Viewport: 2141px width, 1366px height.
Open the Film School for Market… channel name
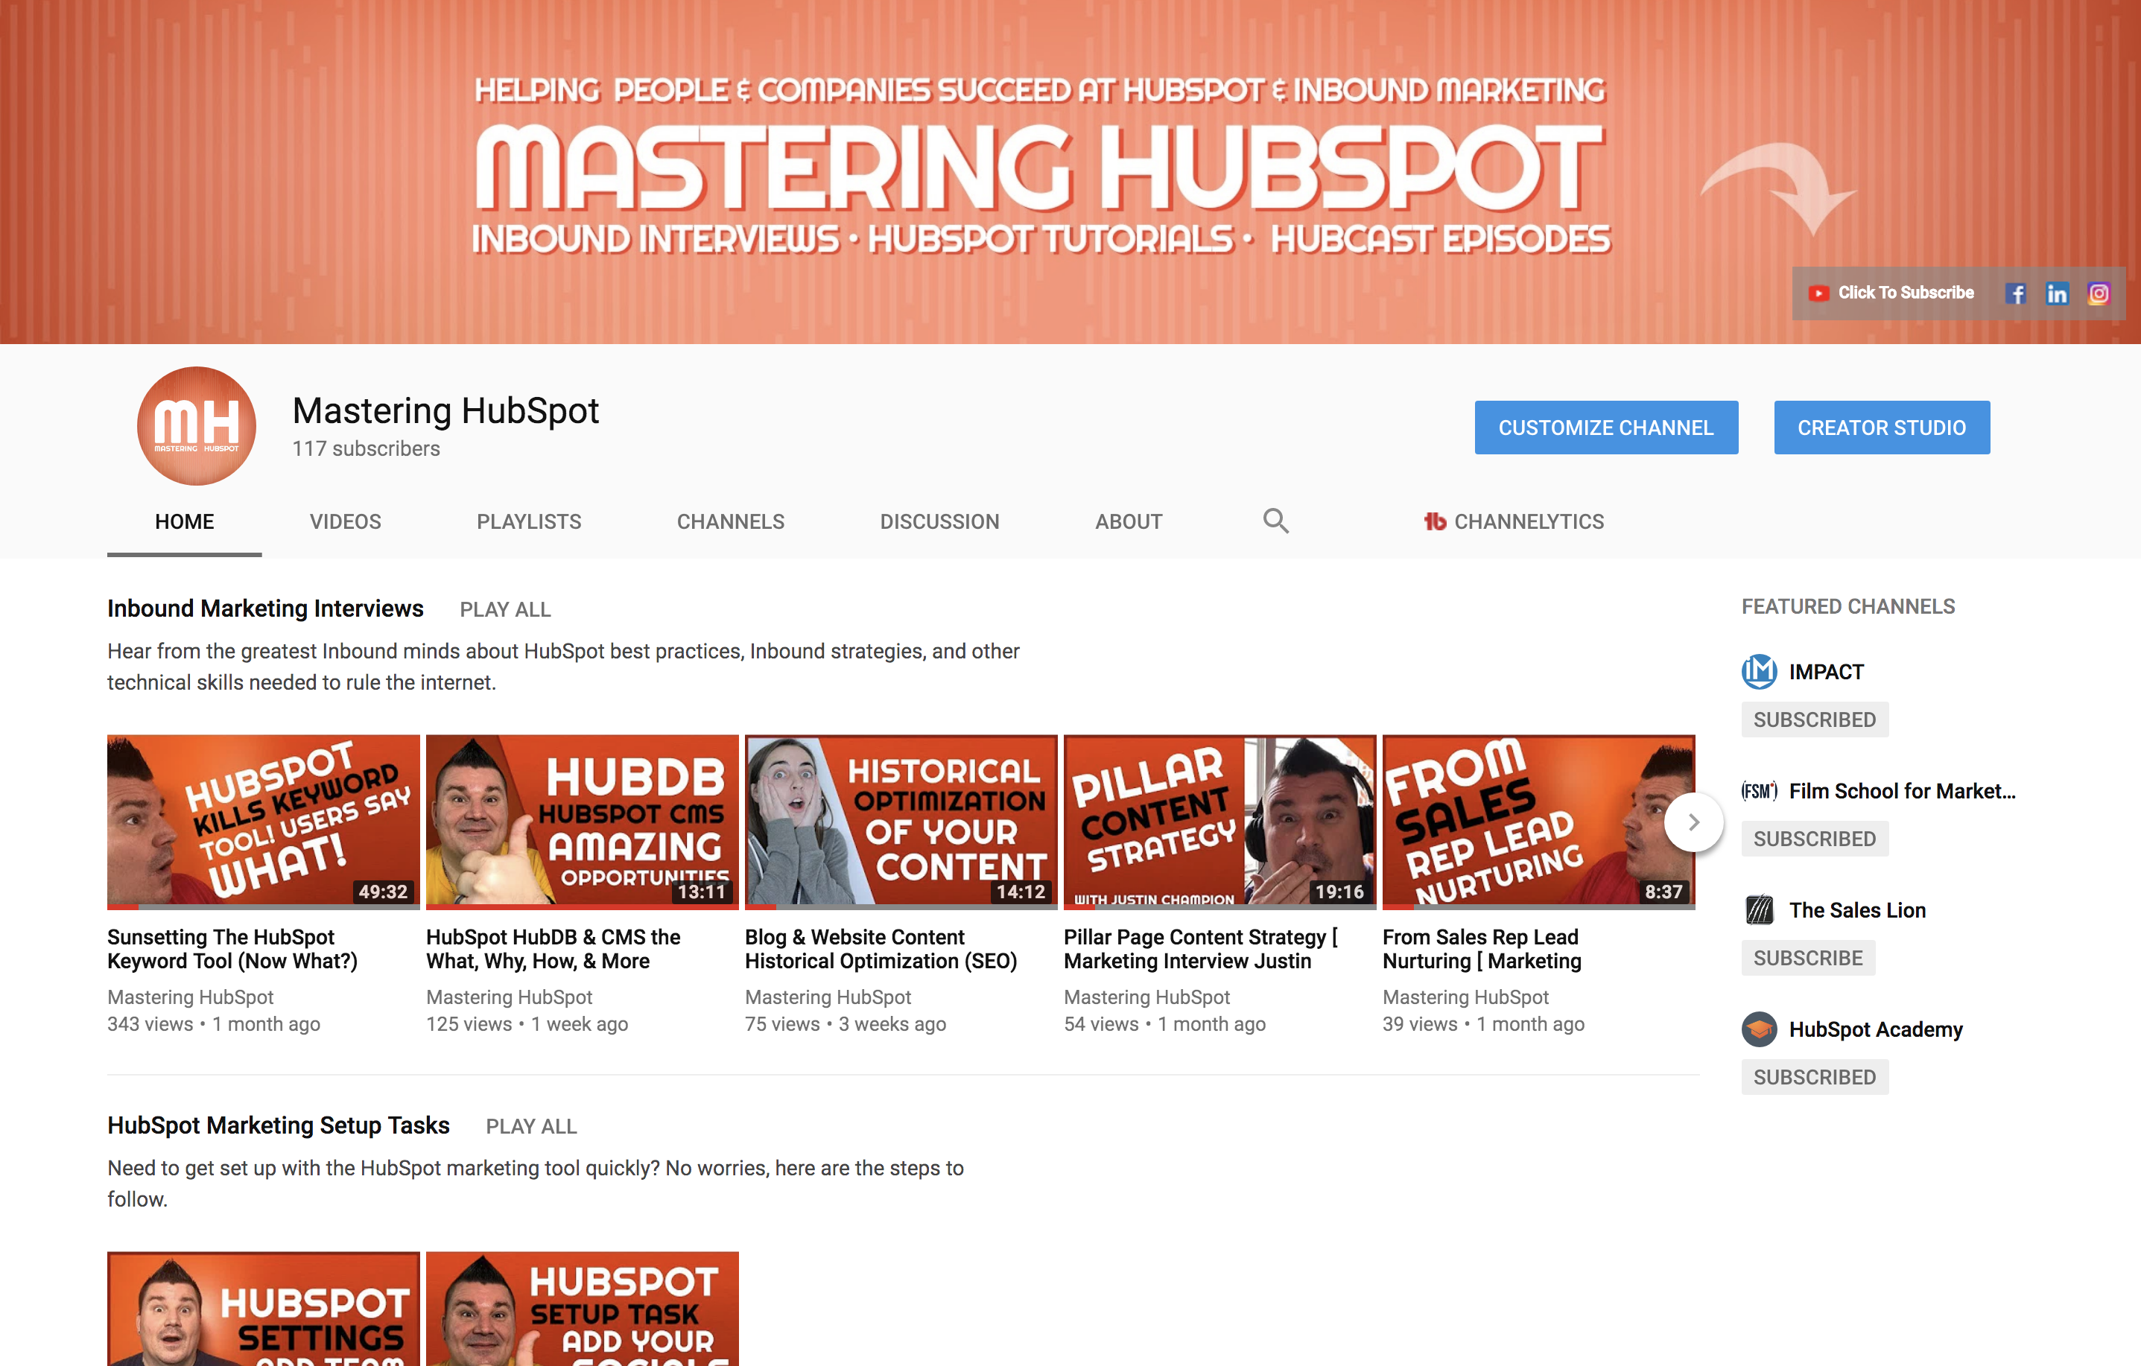click(1902, 791)
